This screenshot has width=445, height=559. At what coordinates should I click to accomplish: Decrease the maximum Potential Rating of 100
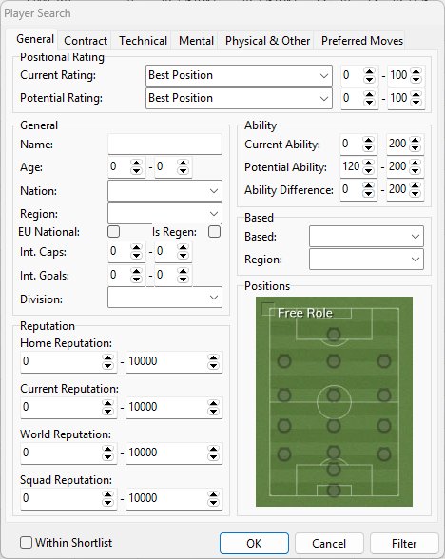416,102
